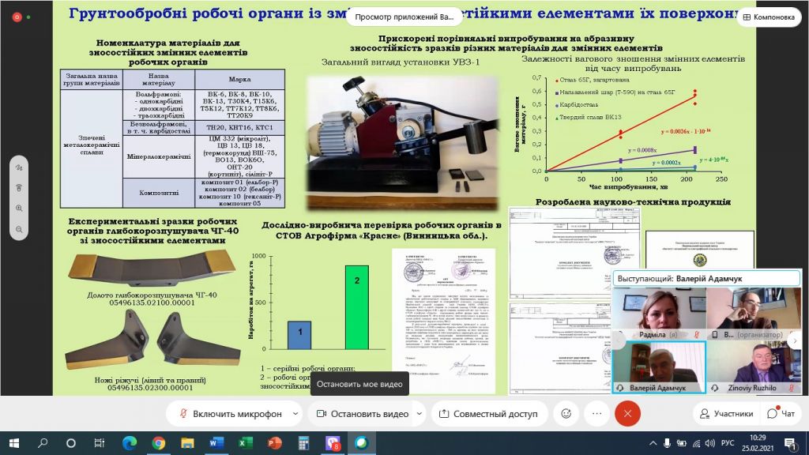This screenshot has width=809, height=455.
Task: Click the blue bar labeled 1
Action: [x=299, y=335]
